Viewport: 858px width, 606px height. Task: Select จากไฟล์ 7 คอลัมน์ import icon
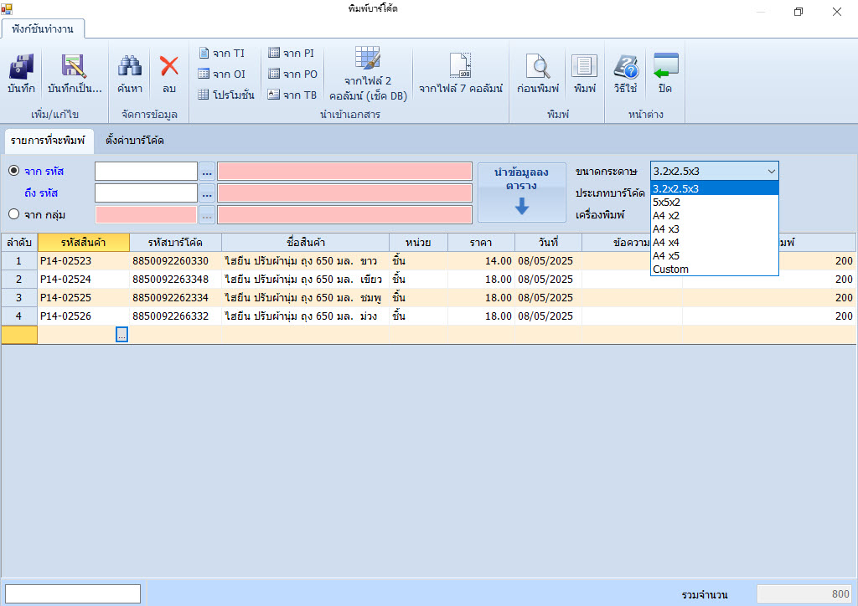458,71
